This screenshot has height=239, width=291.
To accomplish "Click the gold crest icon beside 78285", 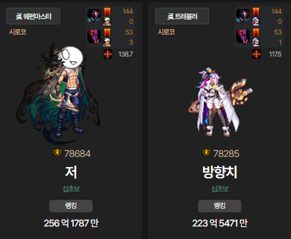I will [206, 153].
